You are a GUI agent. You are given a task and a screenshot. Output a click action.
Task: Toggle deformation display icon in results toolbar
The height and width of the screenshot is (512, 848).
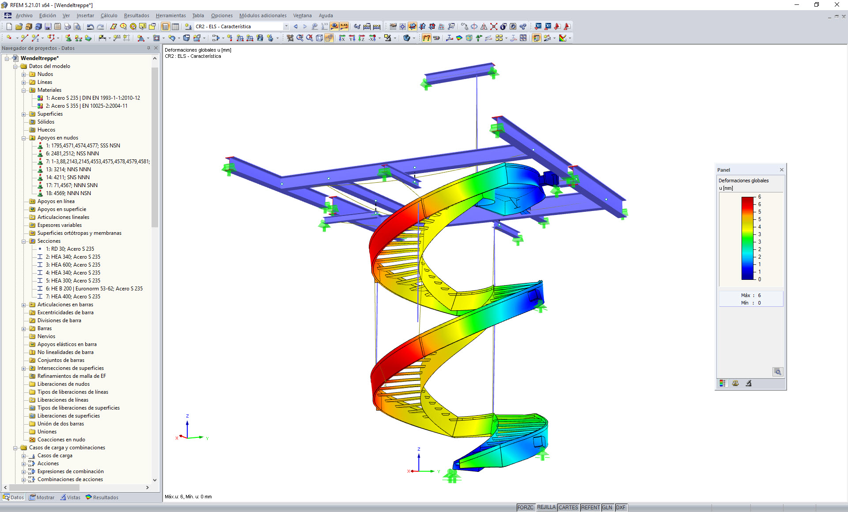point(426,38)
